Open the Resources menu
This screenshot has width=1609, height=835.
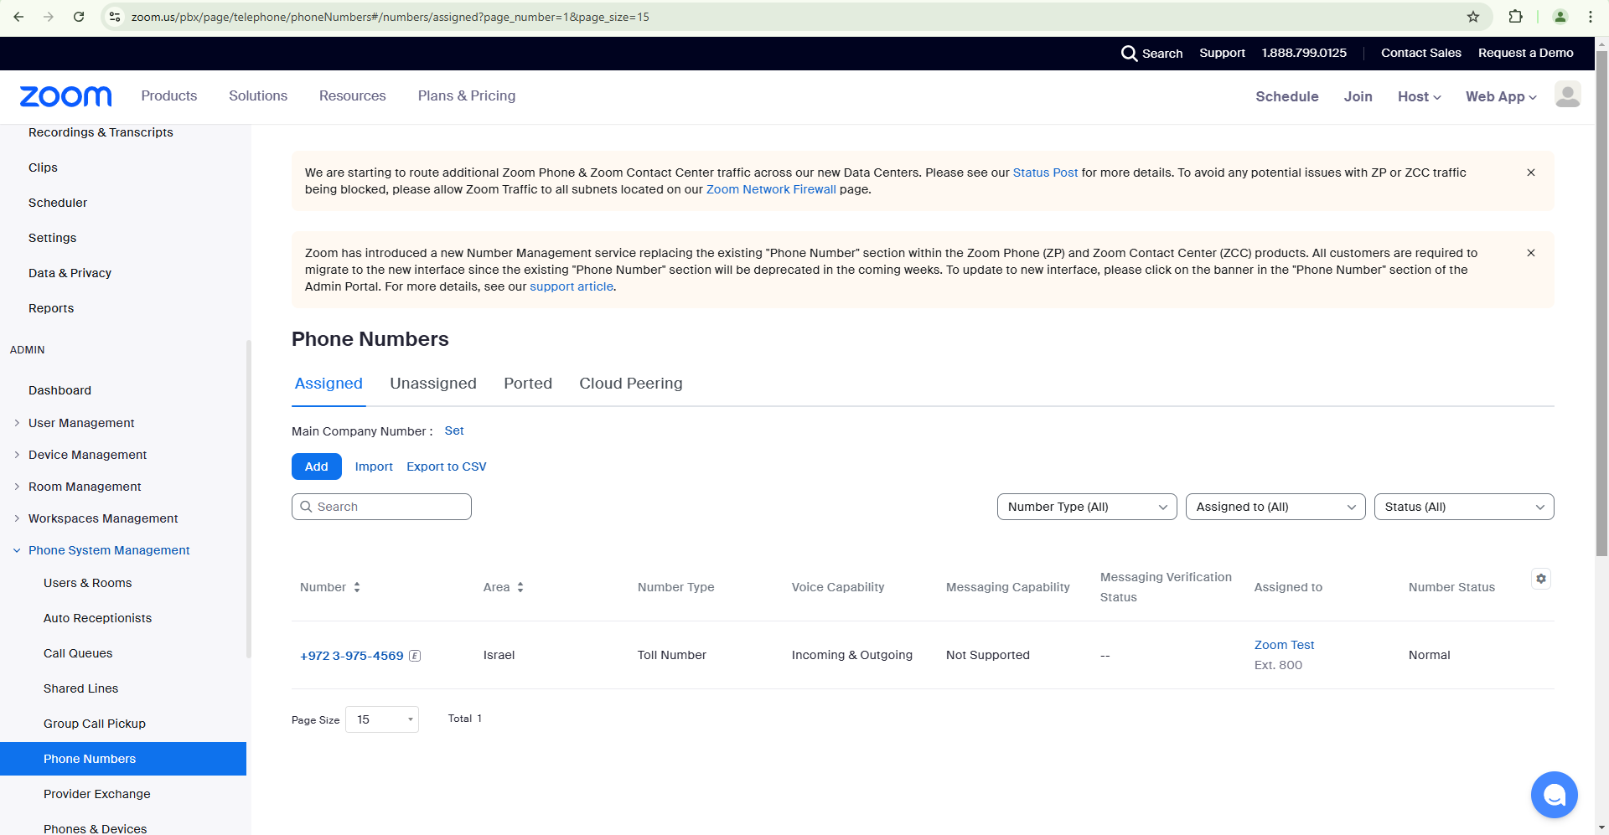click(x=353, y=95)
